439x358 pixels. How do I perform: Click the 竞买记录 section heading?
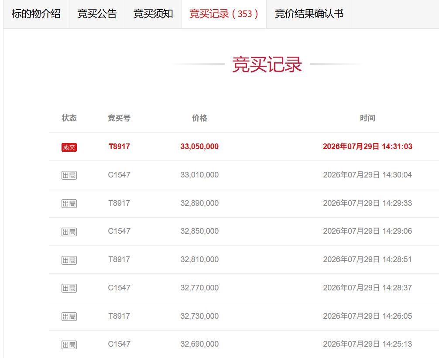tap(267, 65)
